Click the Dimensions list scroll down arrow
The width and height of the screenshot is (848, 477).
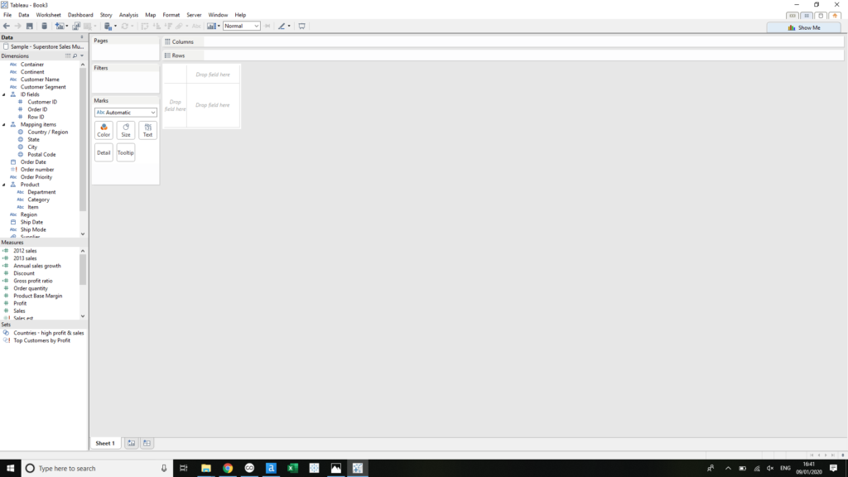click(x=83, y=234)
